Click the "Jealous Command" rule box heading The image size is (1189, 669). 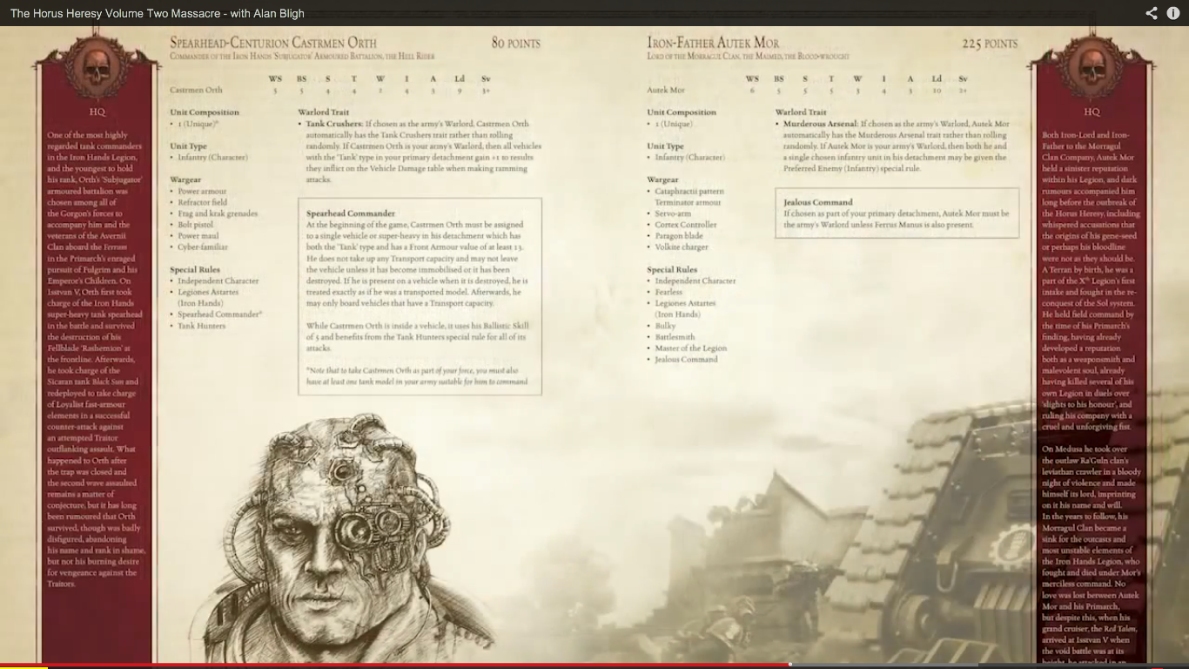coord(818,202)
